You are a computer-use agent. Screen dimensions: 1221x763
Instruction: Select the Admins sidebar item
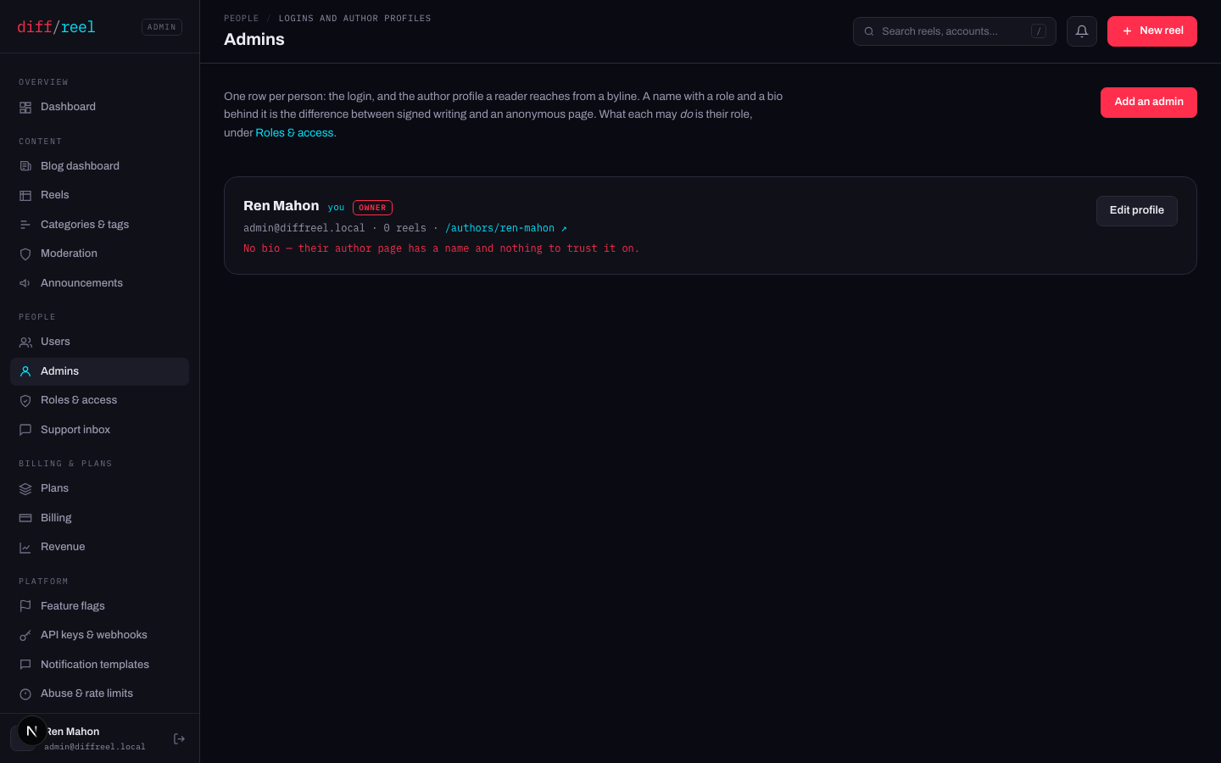(99, 371)
